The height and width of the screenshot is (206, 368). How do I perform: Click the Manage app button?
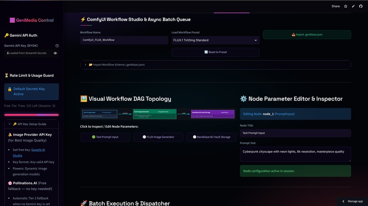click(x=353, y=201)
